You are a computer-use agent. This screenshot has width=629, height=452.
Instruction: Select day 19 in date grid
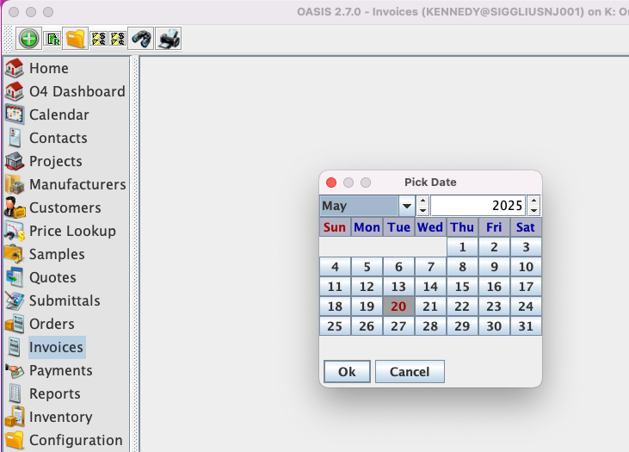coord(367,306)
